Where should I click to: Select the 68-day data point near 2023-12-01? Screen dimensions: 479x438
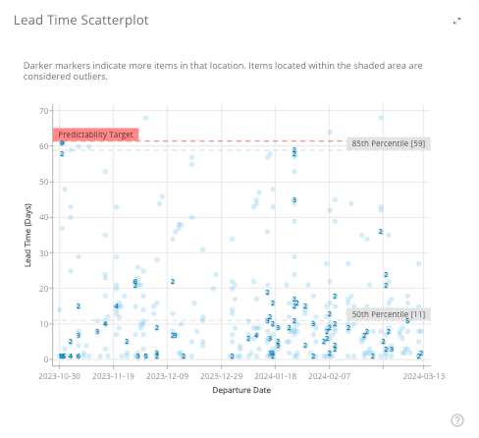click(146, 118)
